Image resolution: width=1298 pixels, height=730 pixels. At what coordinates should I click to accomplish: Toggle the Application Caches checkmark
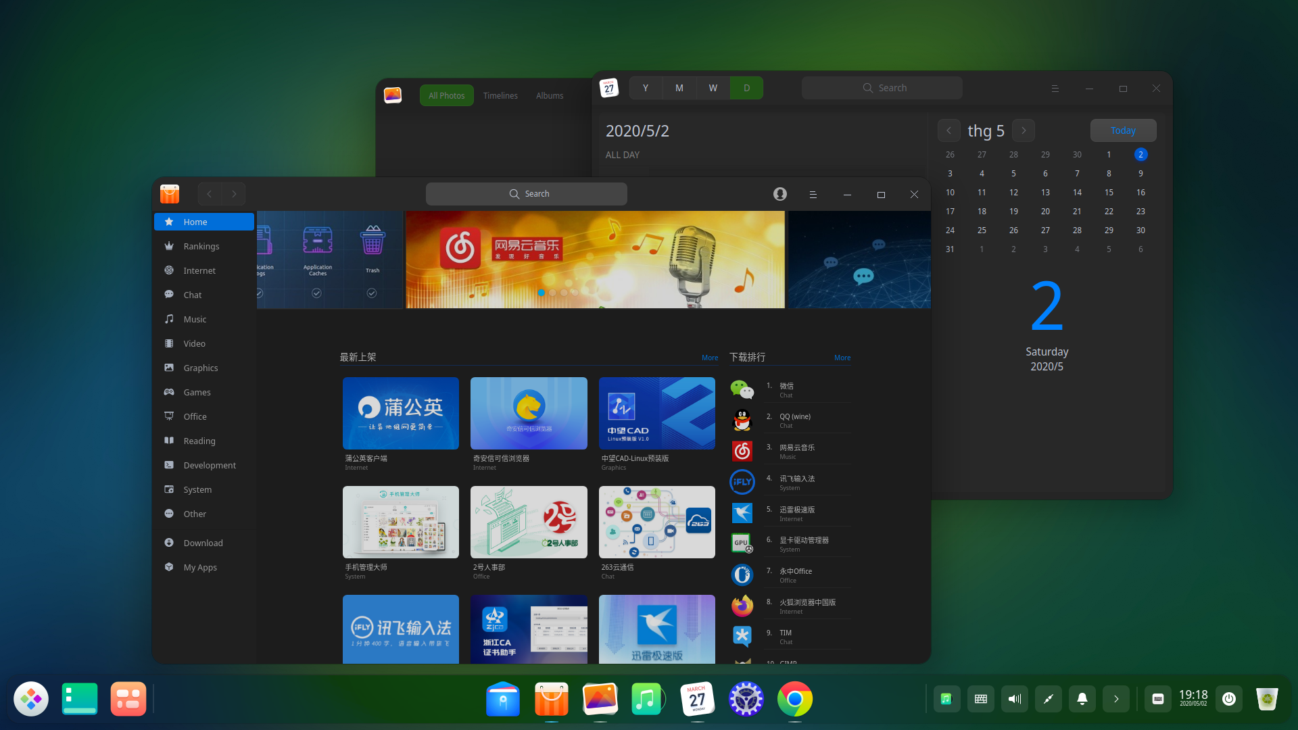[317, 293]
